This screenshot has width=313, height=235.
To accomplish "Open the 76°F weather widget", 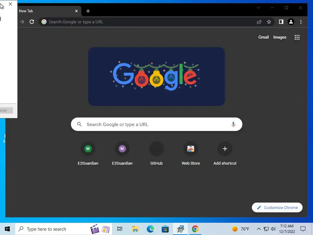I will click(x=241, y=229).
